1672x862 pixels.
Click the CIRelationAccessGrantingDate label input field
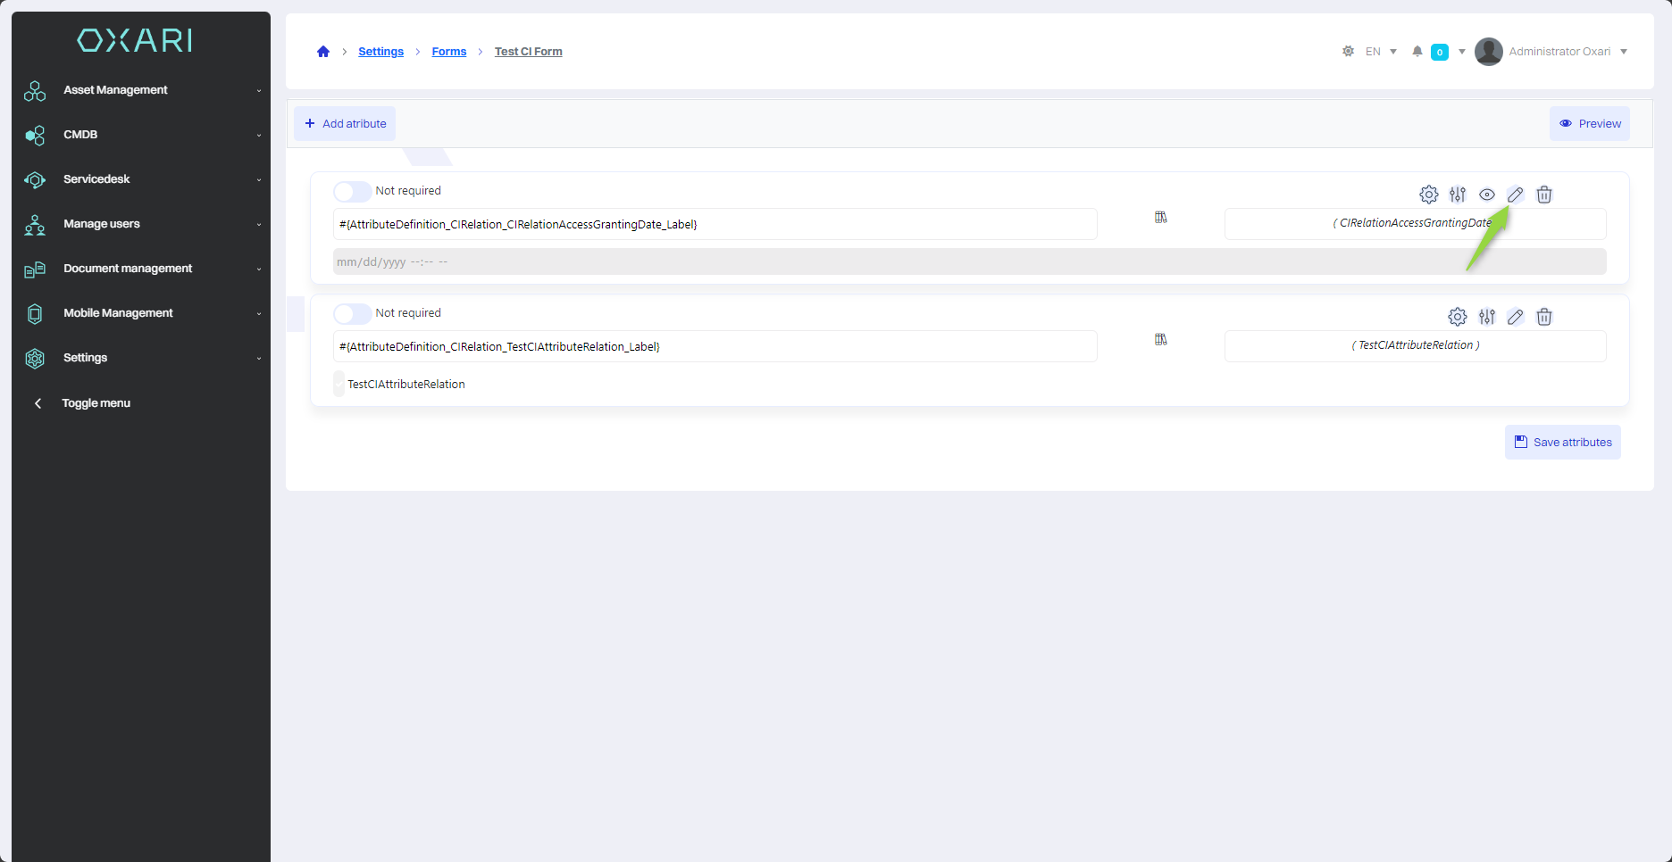(x=715, y=225)
